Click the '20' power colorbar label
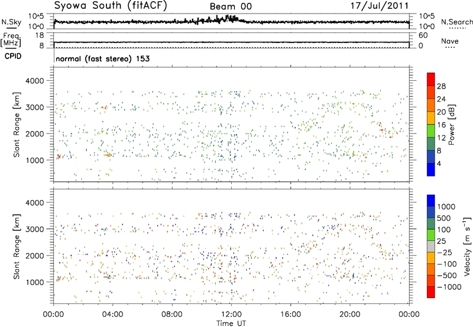The width and height of the screenshot is (473, 327). 441,112
